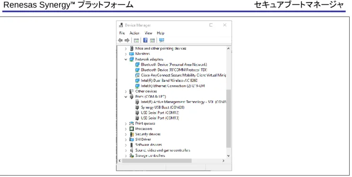This screenshot has width=352, height=177.
Task: Open the File menu
Action: [122, 33]
